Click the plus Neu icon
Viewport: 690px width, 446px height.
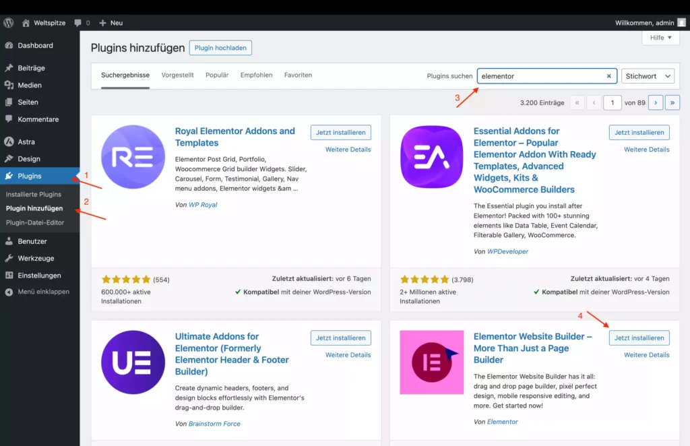102,23
